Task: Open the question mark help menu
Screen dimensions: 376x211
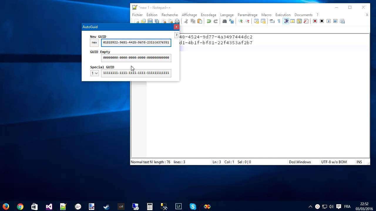Action: click(x=317, y=15)
